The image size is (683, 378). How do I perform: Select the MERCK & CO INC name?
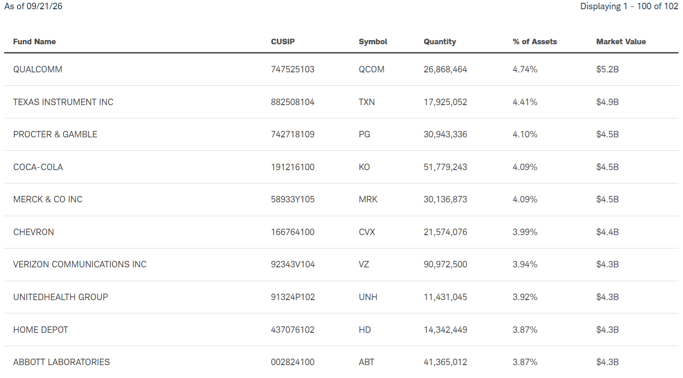[48, 199]
